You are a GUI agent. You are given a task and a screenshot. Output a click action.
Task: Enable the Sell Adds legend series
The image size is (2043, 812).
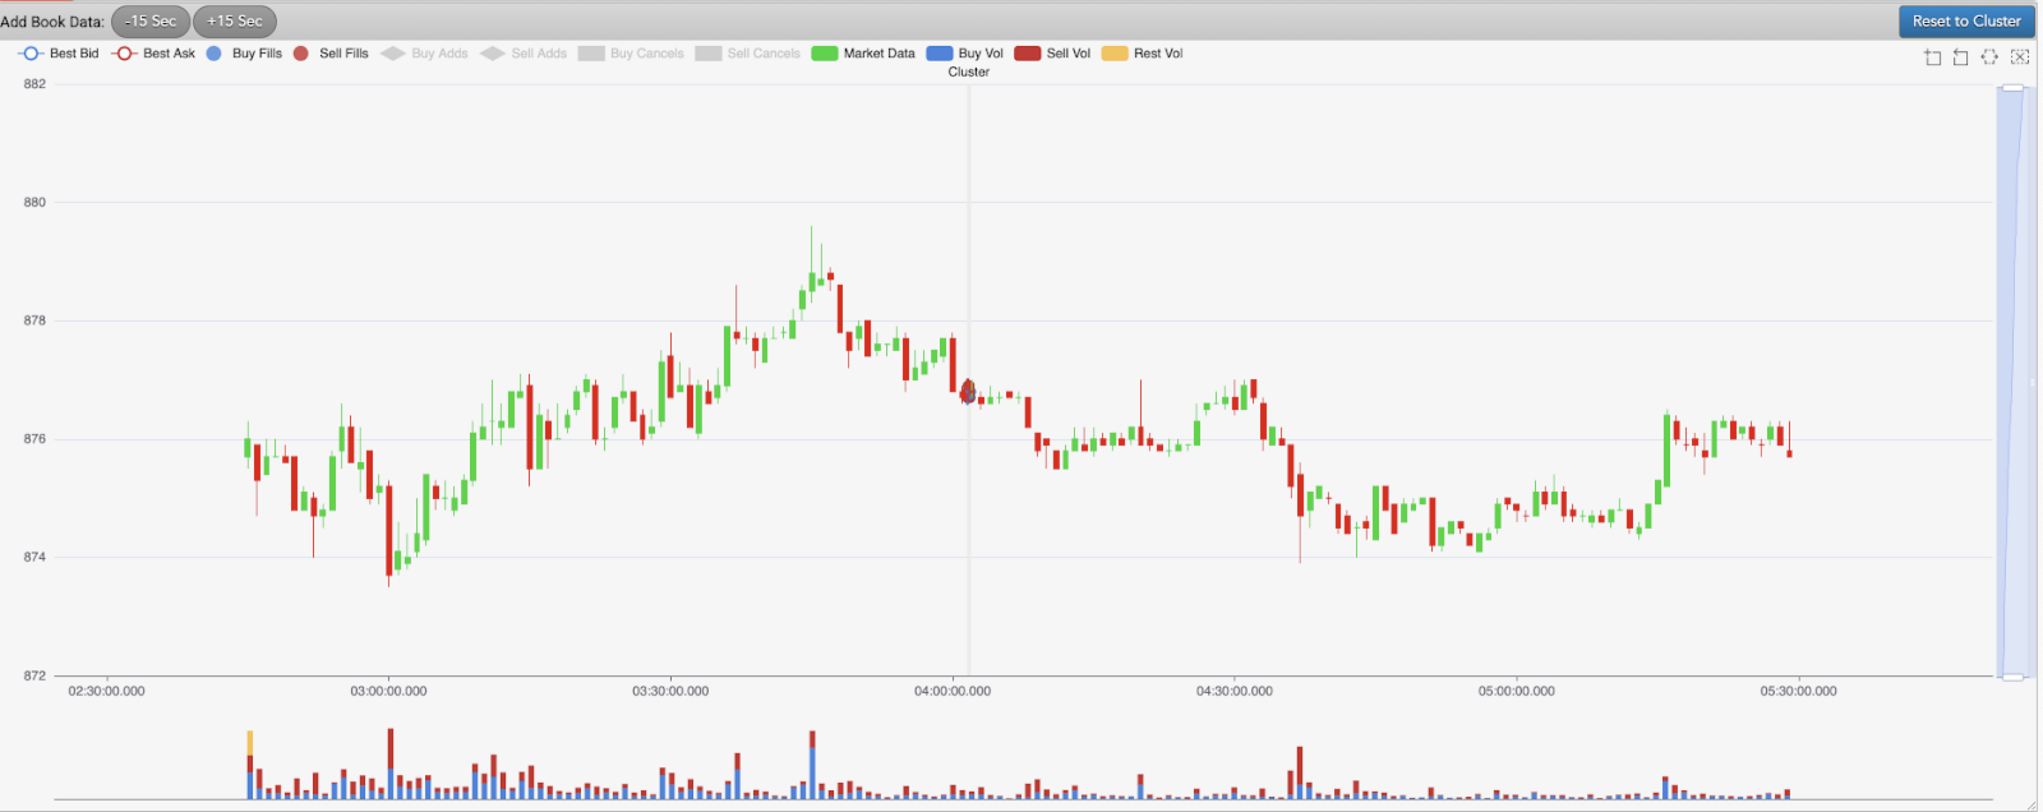[x=524, y=53]
